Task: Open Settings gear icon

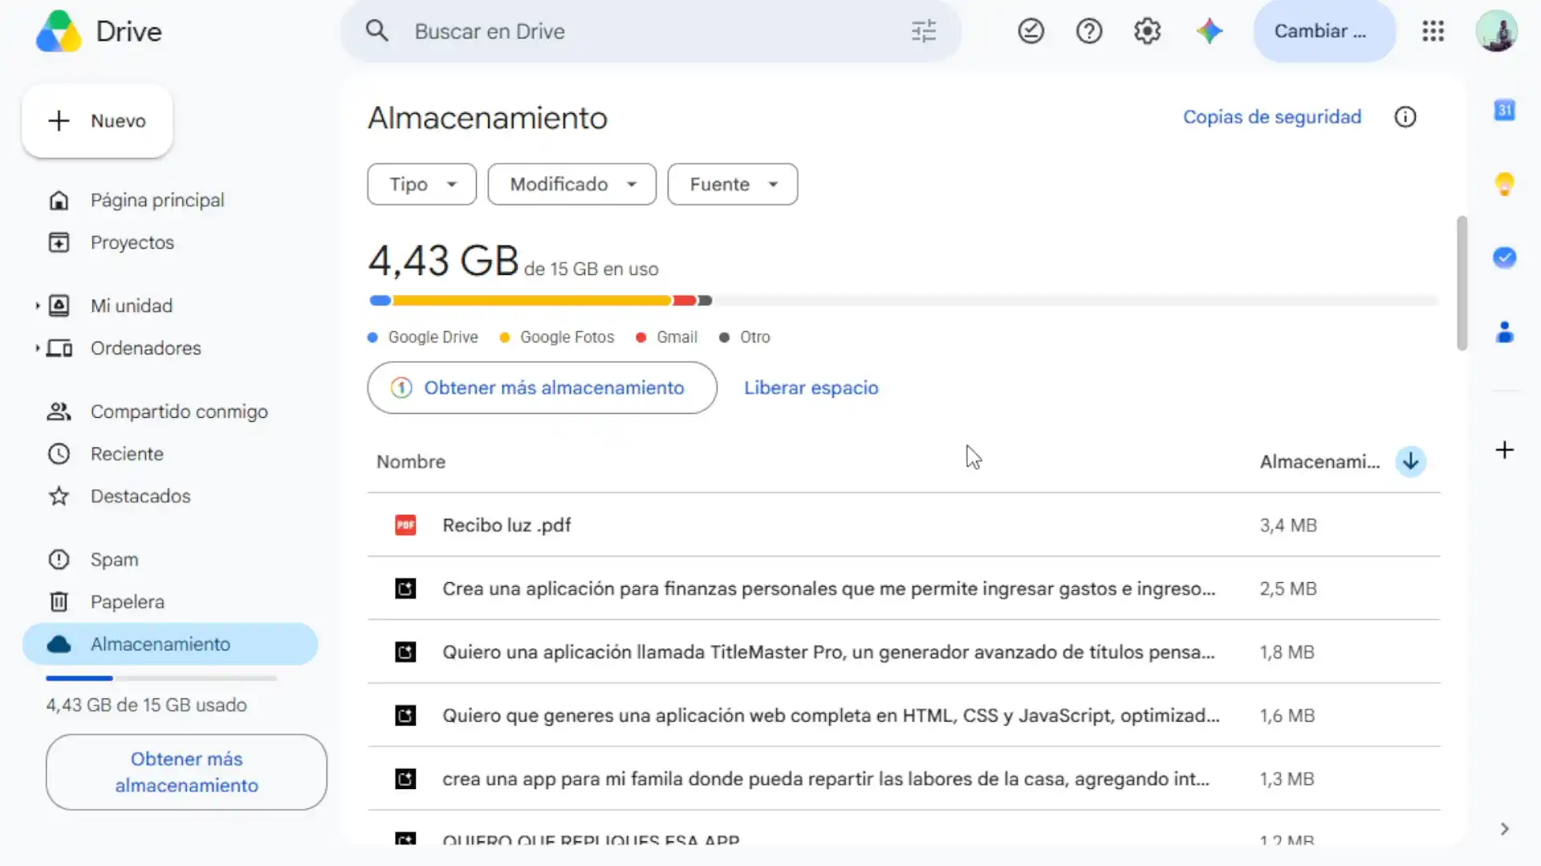Action: pos(1148,31)
